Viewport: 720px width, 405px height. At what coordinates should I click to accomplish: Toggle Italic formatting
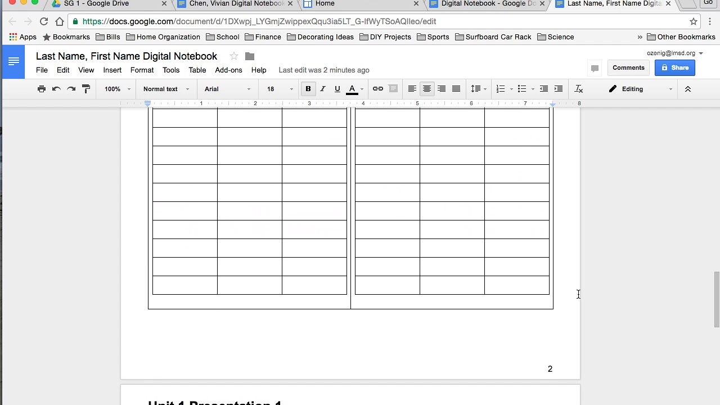(x=323, y=89)
